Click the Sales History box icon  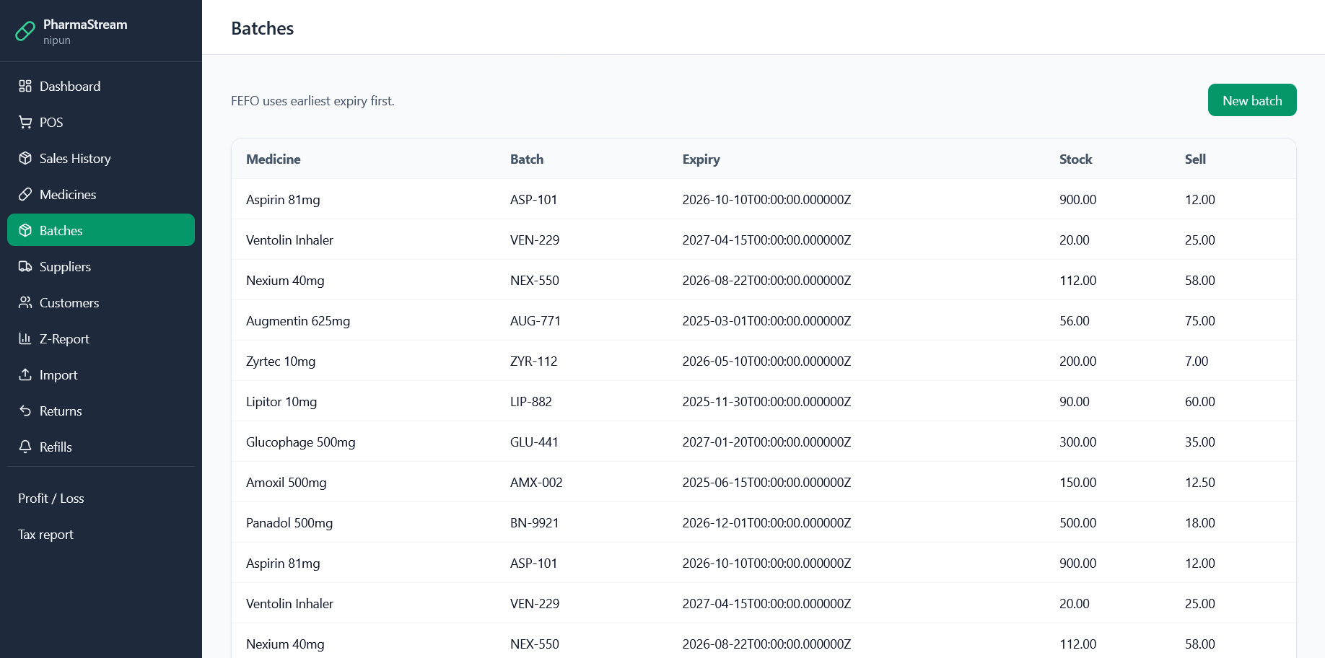tap(25, 159)
